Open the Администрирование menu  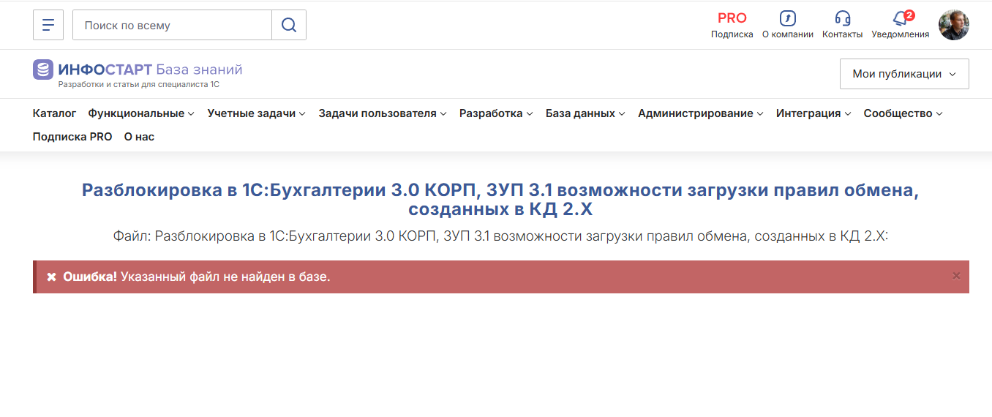click(701, 113)
